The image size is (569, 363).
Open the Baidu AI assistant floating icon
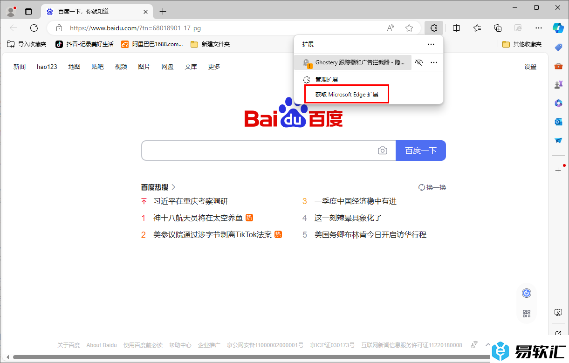527,293
